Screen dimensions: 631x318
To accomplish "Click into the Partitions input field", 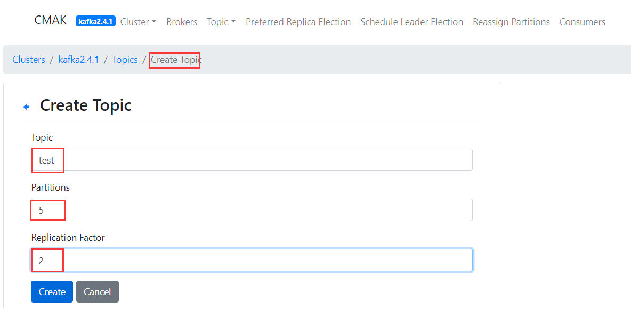I will [x=252, y=210].
